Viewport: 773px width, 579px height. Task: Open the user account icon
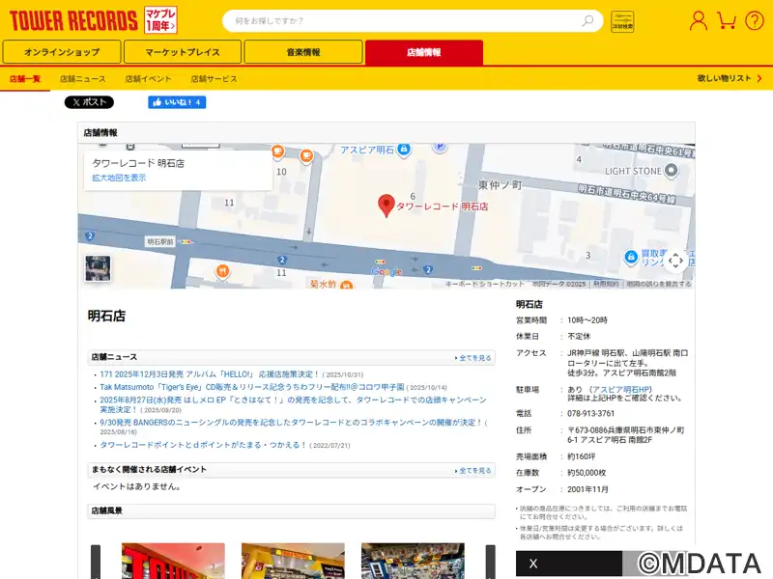coord(699,20)
